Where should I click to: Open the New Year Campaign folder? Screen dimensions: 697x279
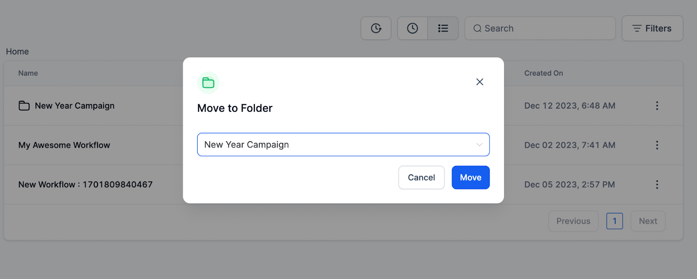coord(74,106)
